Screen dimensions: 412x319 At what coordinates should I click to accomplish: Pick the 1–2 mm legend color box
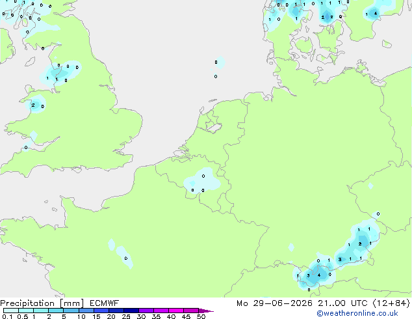coord(41,311)
